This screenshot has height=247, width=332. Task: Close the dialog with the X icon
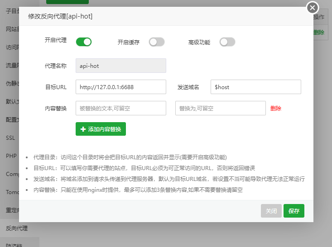(x=313, y=8)
